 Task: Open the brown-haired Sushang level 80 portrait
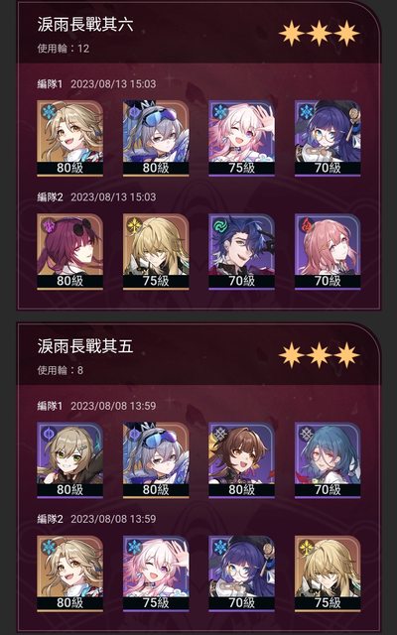click(242, 459)
